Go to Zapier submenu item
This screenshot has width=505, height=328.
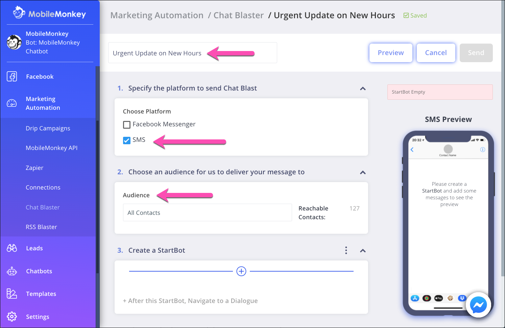click(34, 168)
